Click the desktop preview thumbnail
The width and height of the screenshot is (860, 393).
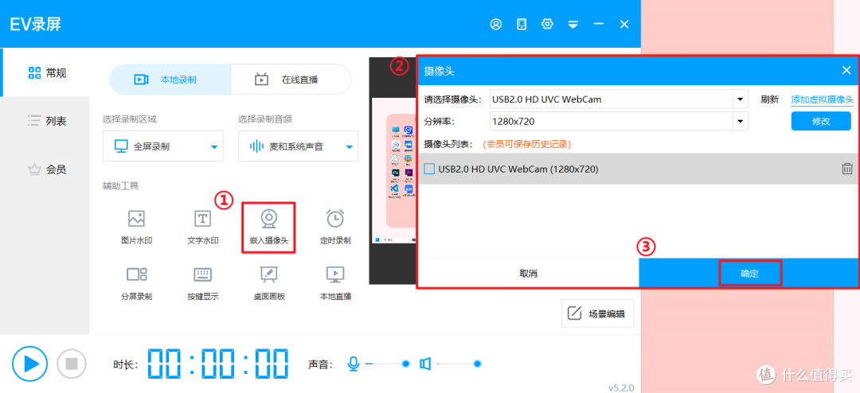coord(393,171)
